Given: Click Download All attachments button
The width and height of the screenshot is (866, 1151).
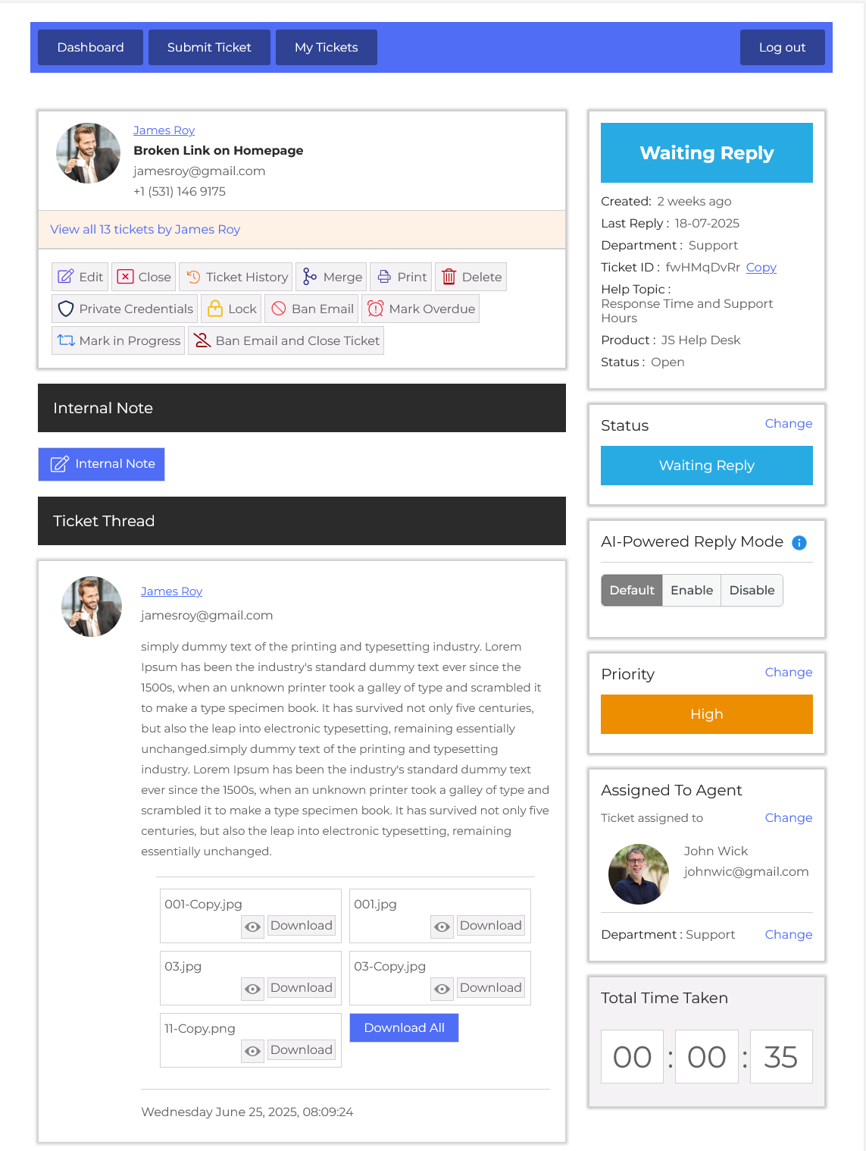Looking at the screenshot, I should pyautogui.click(x=404, y=1027).
